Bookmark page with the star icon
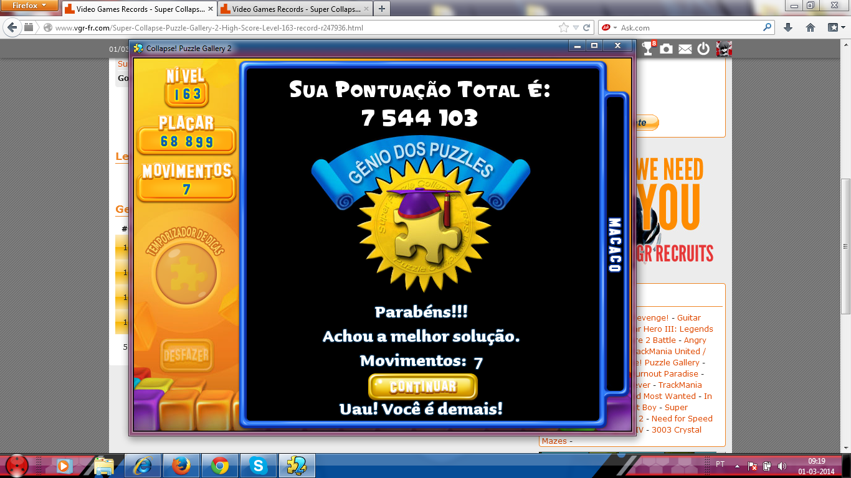 [x=564, y=27]
